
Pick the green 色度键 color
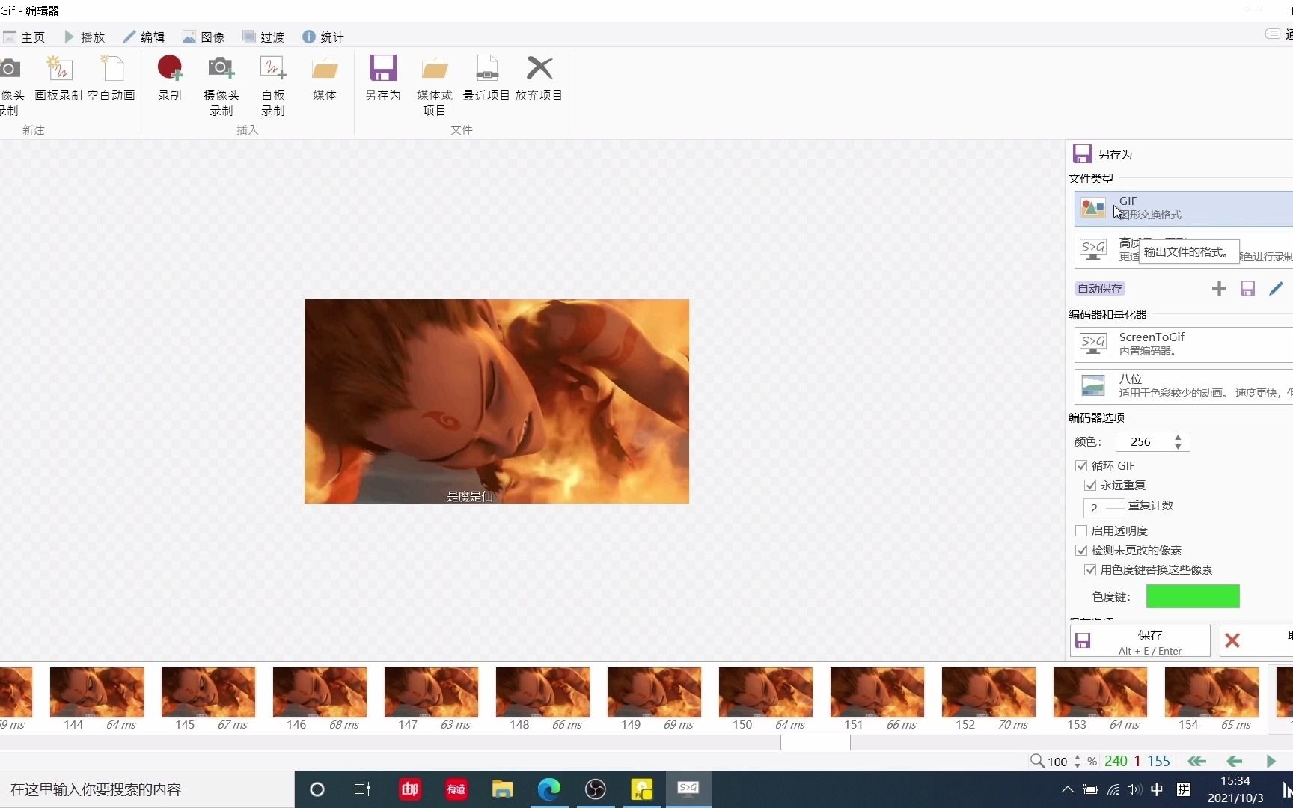1193,596
